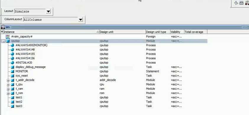249x115 pixels.
Task: Click the task icon beside test2
Action: (x=12, y=102)
